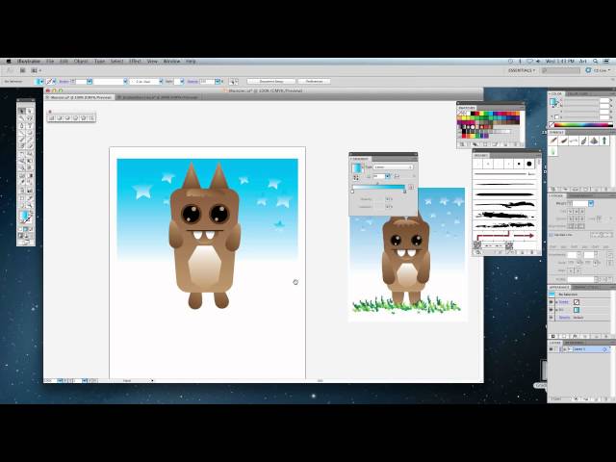This screenshot has width=616, height=462.
Task: Open the File menu
Action: tap(50, 62)
